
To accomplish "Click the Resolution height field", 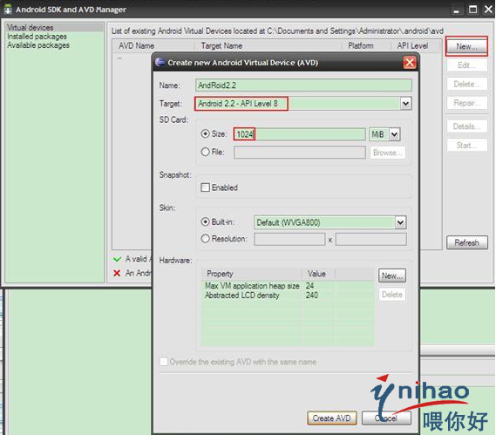I will click(371, 239).
